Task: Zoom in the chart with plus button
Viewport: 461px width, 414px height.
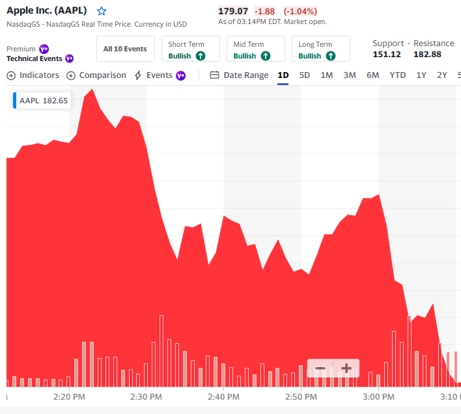Action: [x=346, y=369]
